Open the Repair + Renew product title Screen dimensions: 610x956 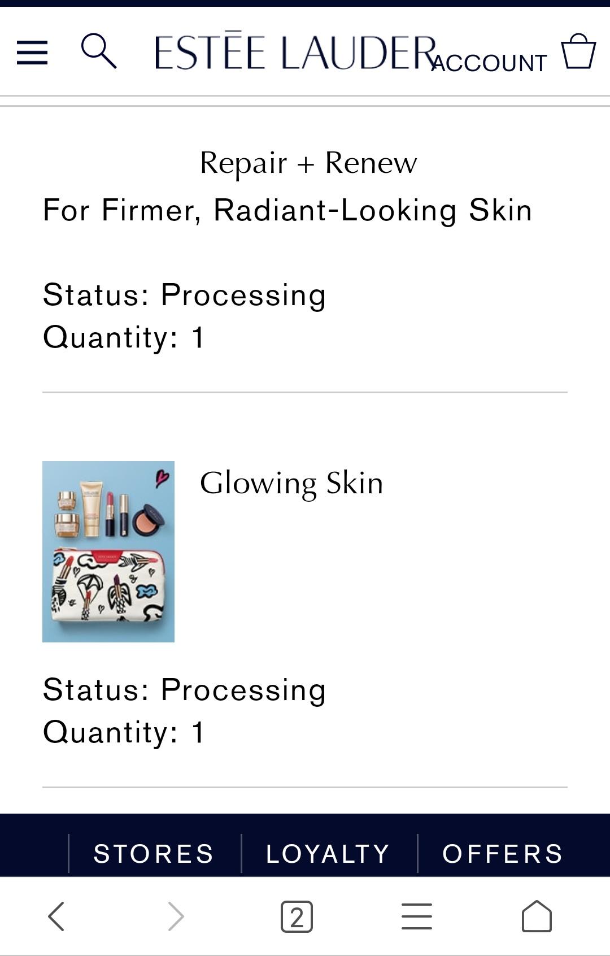[308, 163]
